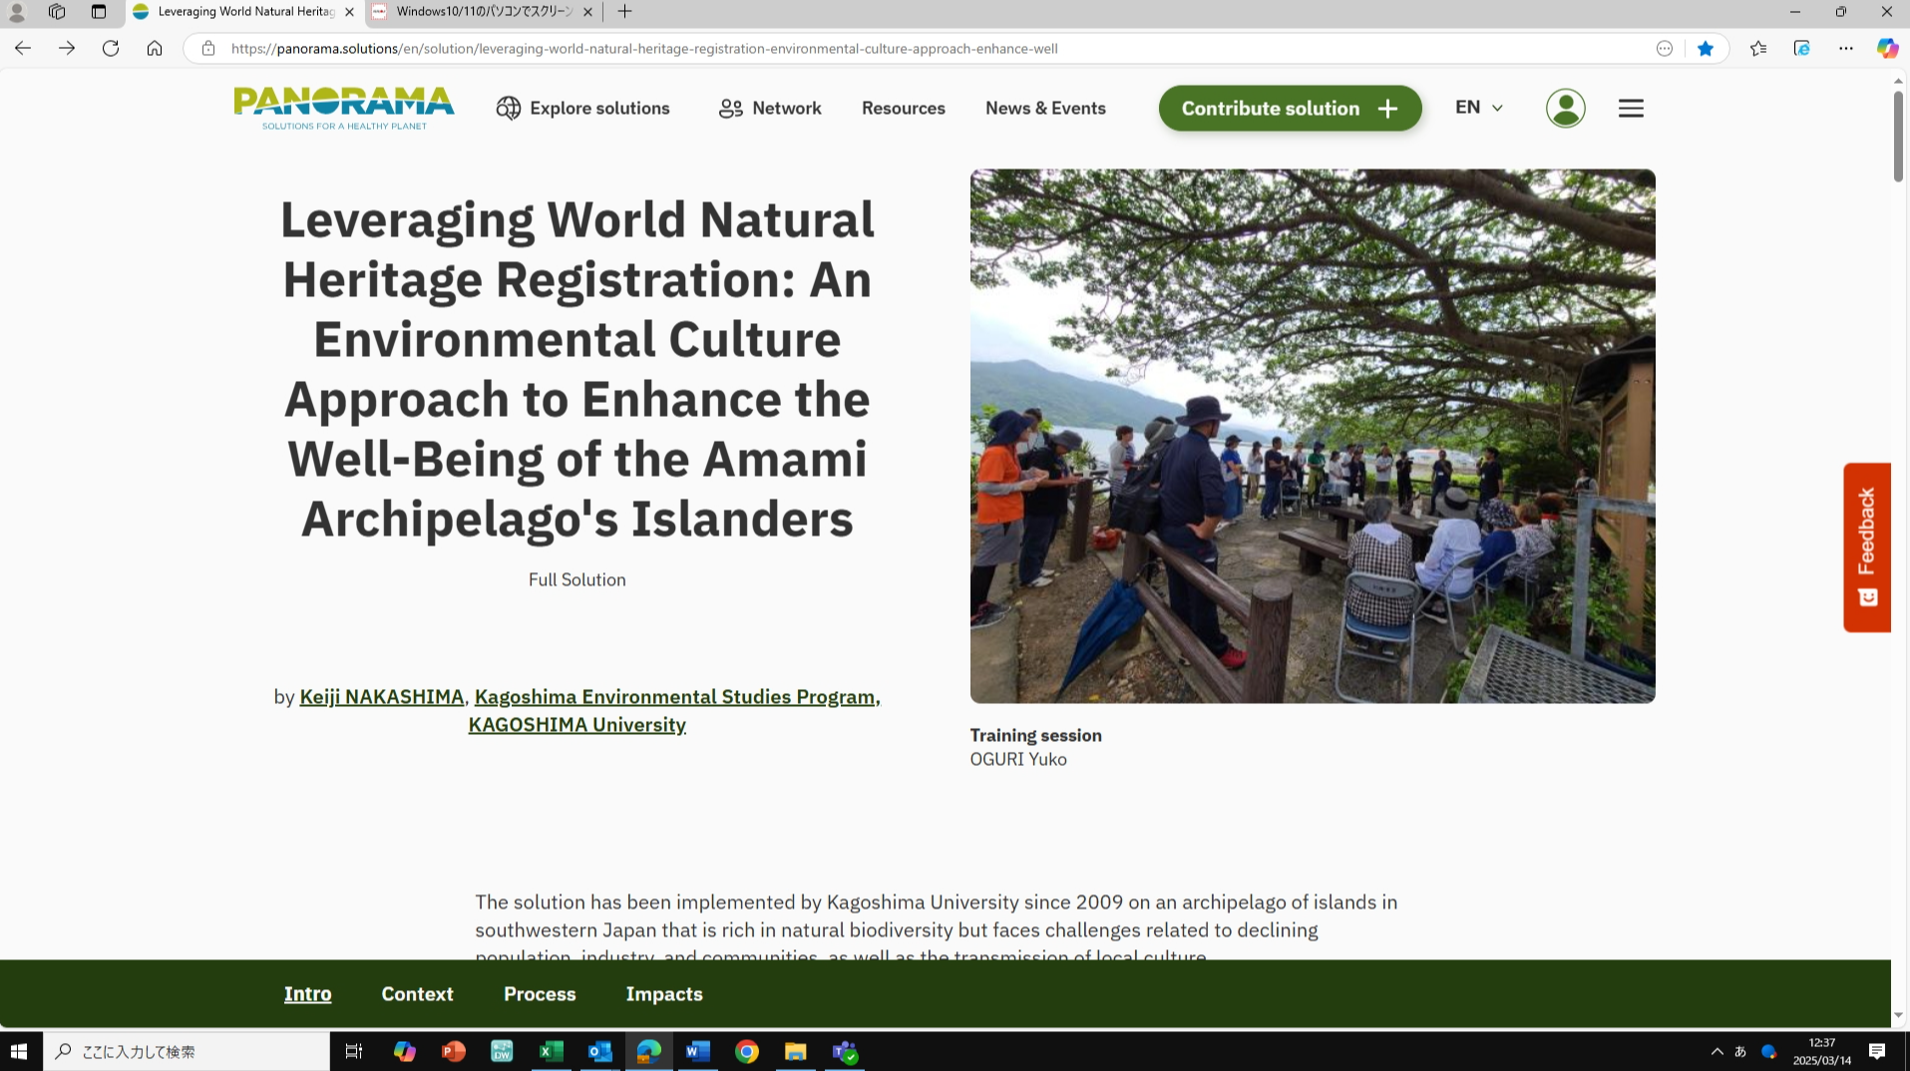Click the Contribute solution button
1910x1071 pixels.
[x=1290, y=108]
